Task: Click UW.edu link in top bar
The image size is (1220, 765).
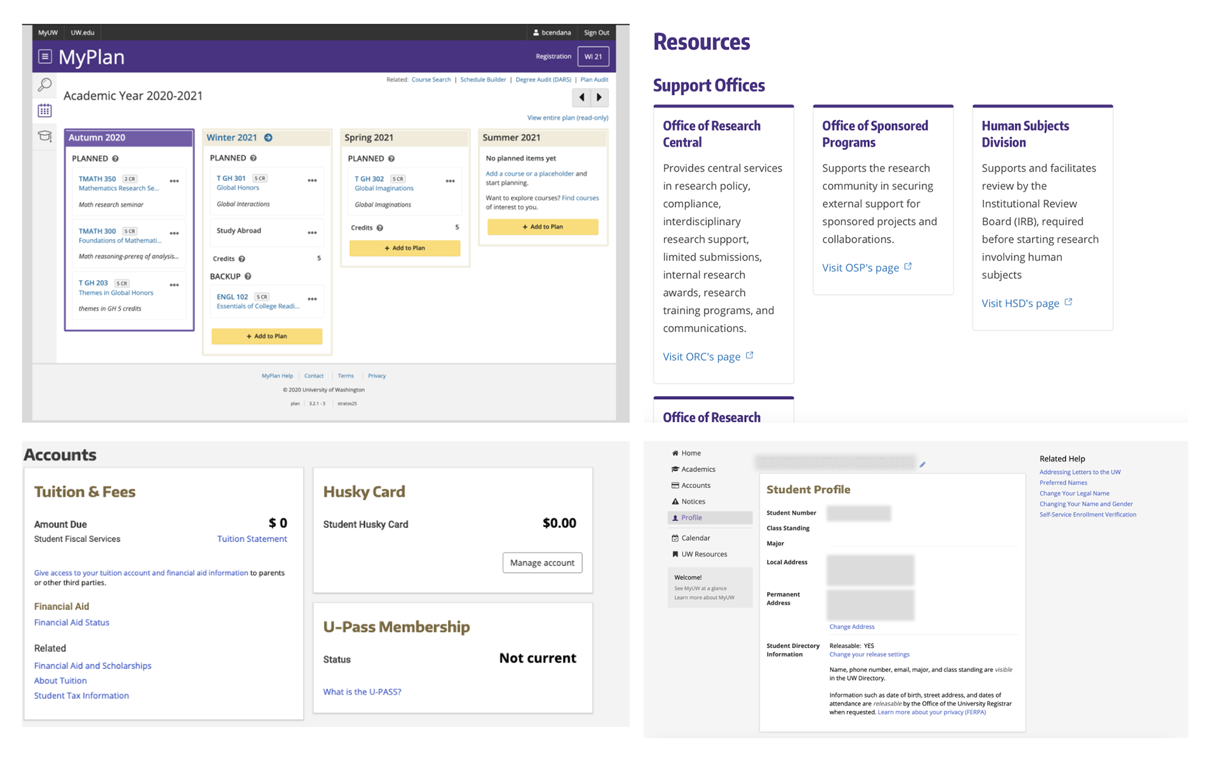Action: pyautogui.click(x=82, y=32)
